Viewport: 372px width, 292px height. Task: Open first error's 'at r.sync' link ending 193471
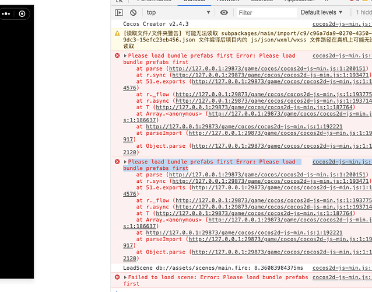tap(271, 75)
